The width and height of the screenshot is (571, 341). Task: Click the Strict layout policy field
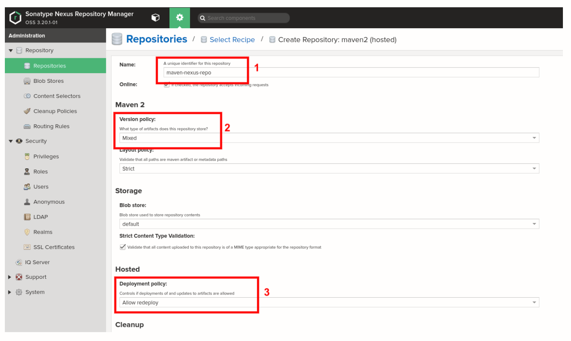pos(329,168)
